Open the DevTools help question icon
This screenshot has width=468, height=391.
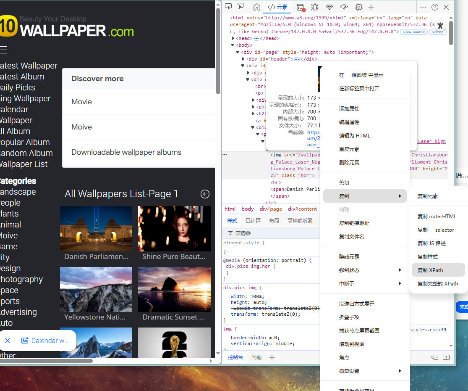coord(434,7)
